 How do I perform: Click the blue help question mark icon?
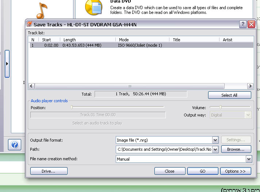[15, 145]
